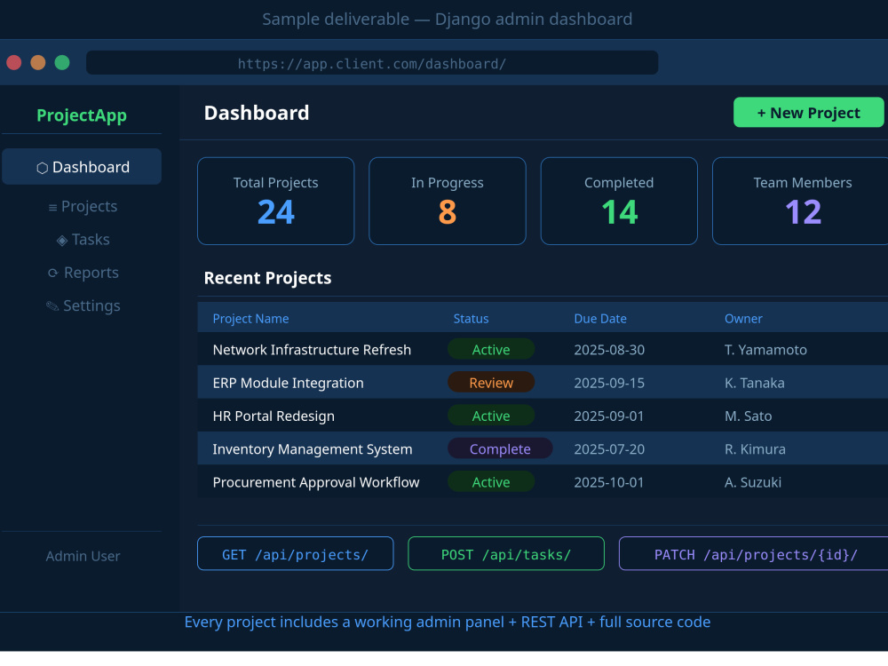Click the list icon beside Projects
The image size is (888, 666).
(x=52, y=208)
